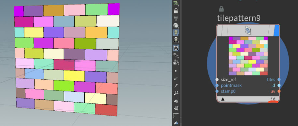Click the lock camera icon in viewport toolbar

[x=176, y=11]
